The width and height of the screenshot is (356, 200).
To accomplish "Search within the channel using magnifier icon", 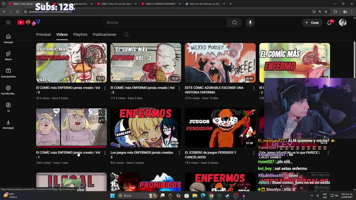I will 126,34.
